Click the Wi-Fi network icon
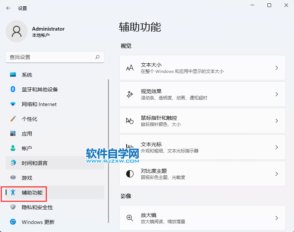 coord(13,104)
